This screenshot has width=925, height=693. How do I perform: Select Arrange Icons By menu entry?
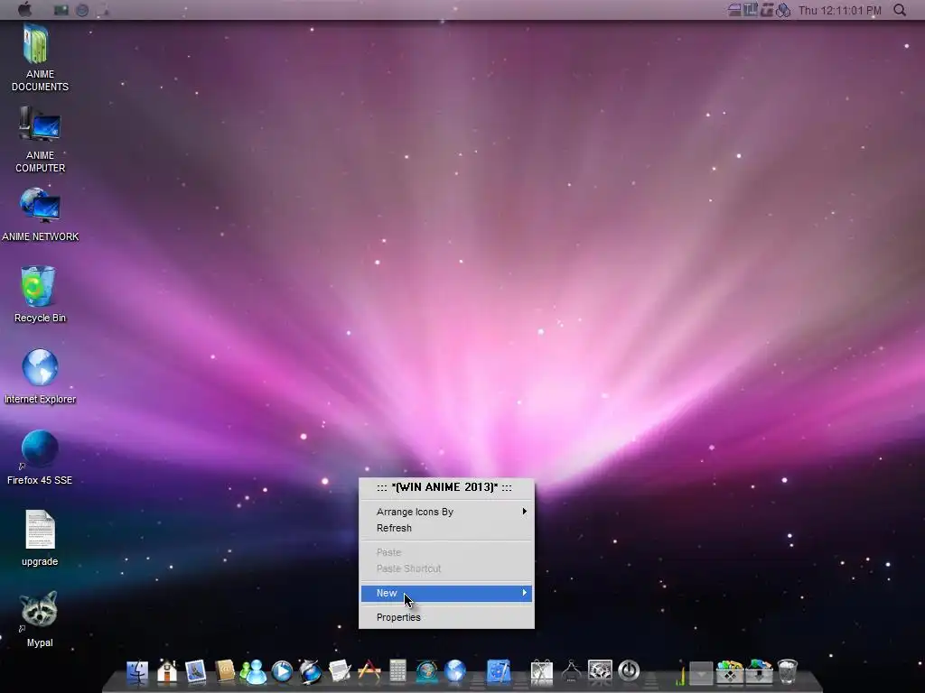[x=446, y=512]
